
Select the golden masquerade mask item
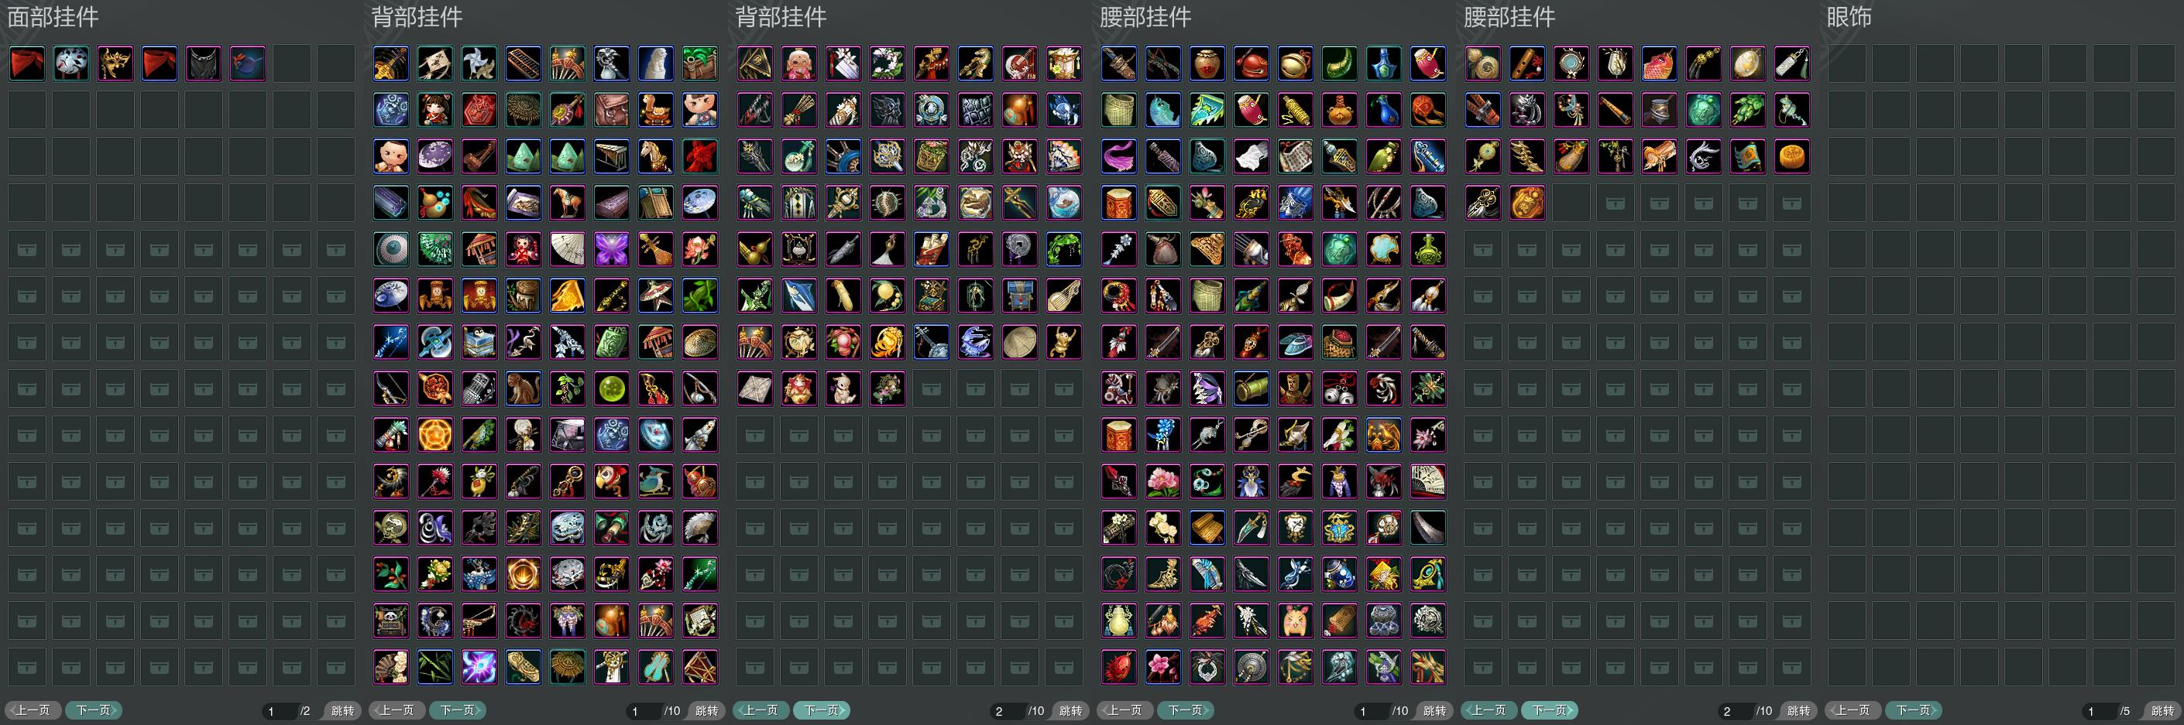tap(115, 63)
